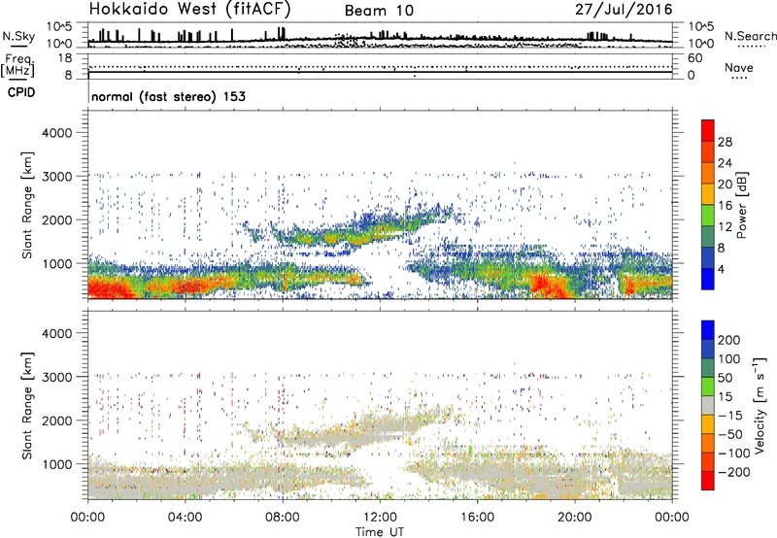This screenshot has width=777, height=538.
Task: Click the '16' Power colorbar value
Action: coord(725,206)
